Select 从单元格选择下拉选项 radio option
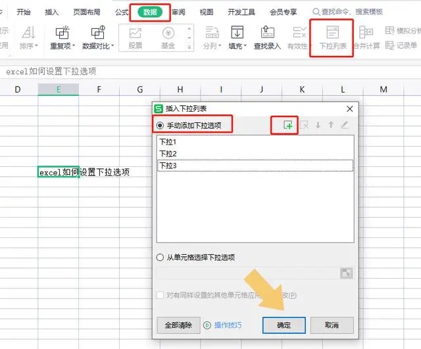Image resolution: width=421 pixels, height=349 pixels. [x=196, y=258]
